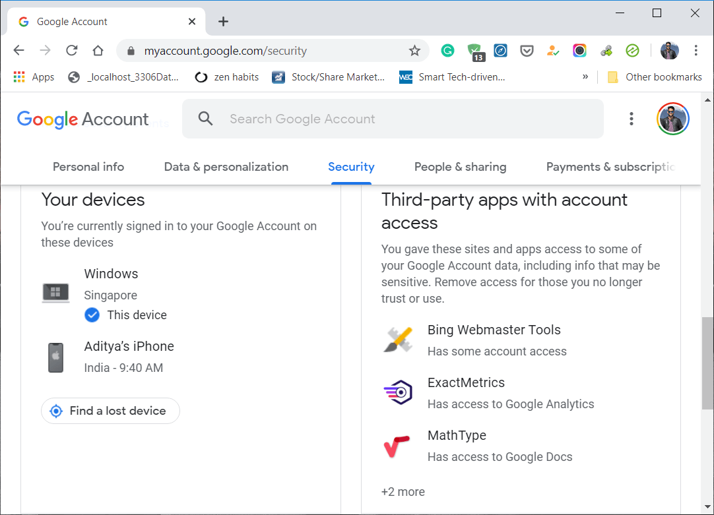This screenshot has width=714, height=515.
Task: Click the Search Google Account field
Action: [x=393, y=119]
